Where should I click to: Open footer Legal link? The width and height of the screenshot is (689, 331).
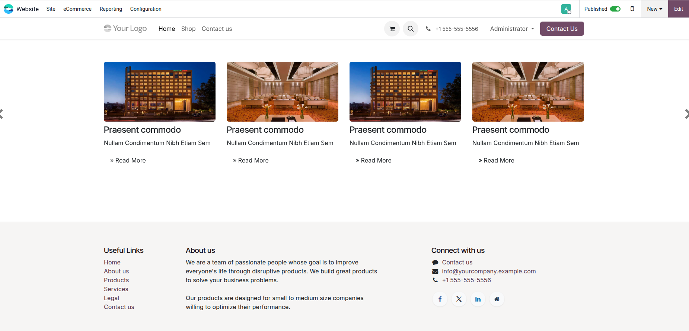(111, 298)
